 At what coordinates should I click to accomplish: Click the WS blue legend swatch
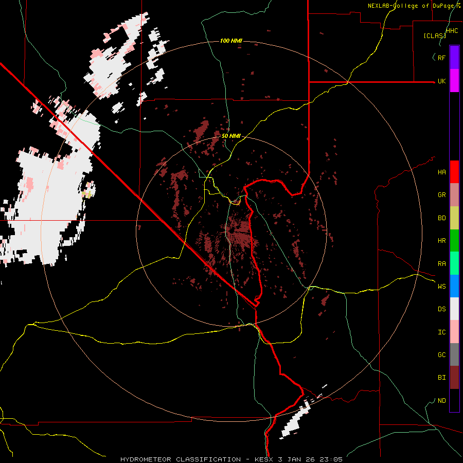[x=454, y=286]
